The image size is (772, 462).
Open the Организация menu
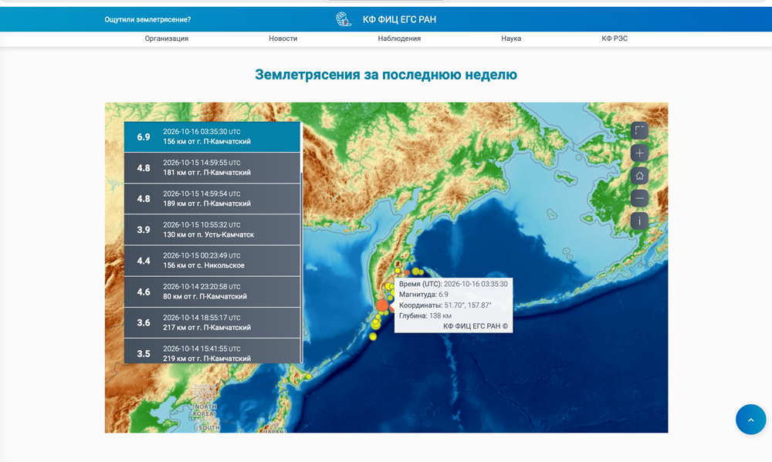[x=167, y=39]
